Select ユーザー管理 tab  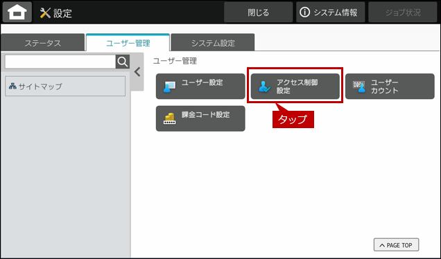(x=128, y=43)
